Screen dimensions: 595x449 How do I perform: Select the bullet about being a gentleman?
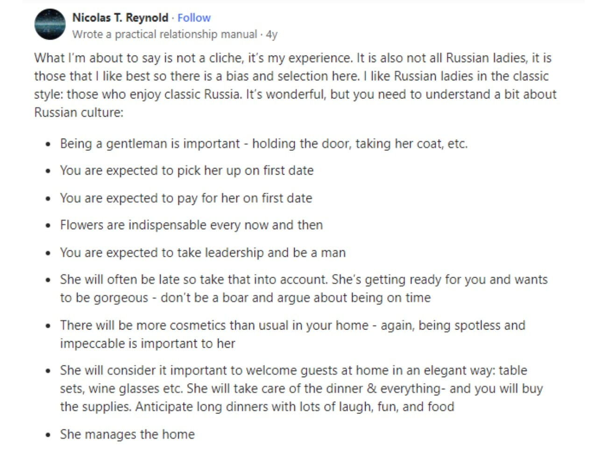point(264,144)
